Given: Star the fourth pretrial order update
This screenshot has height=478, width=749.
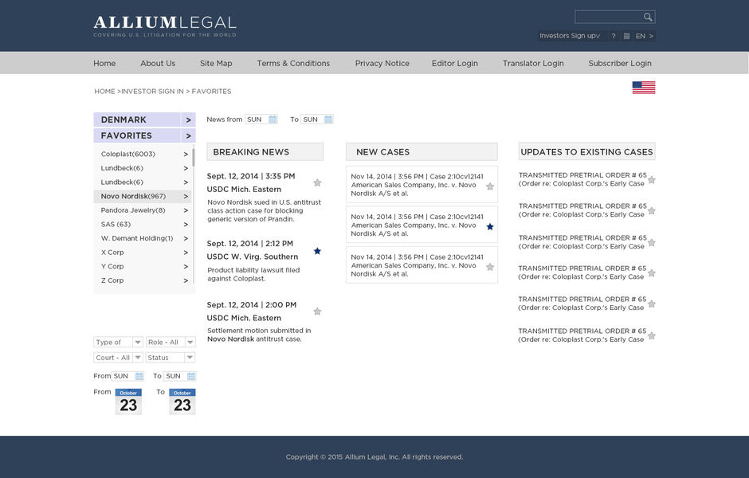Looking at the screenshot, I should click(x=652, y=273).
